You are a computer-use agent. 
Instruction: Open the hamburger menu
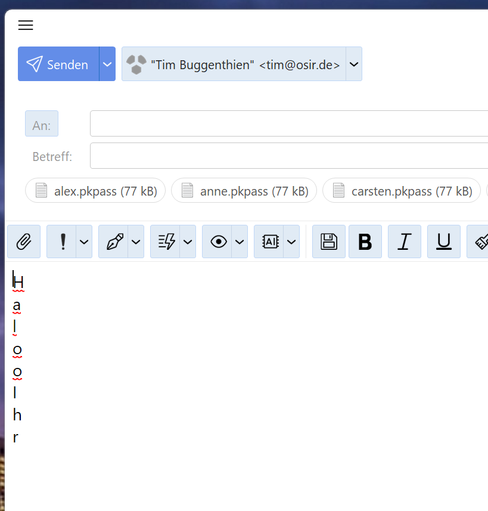(26, 25)
